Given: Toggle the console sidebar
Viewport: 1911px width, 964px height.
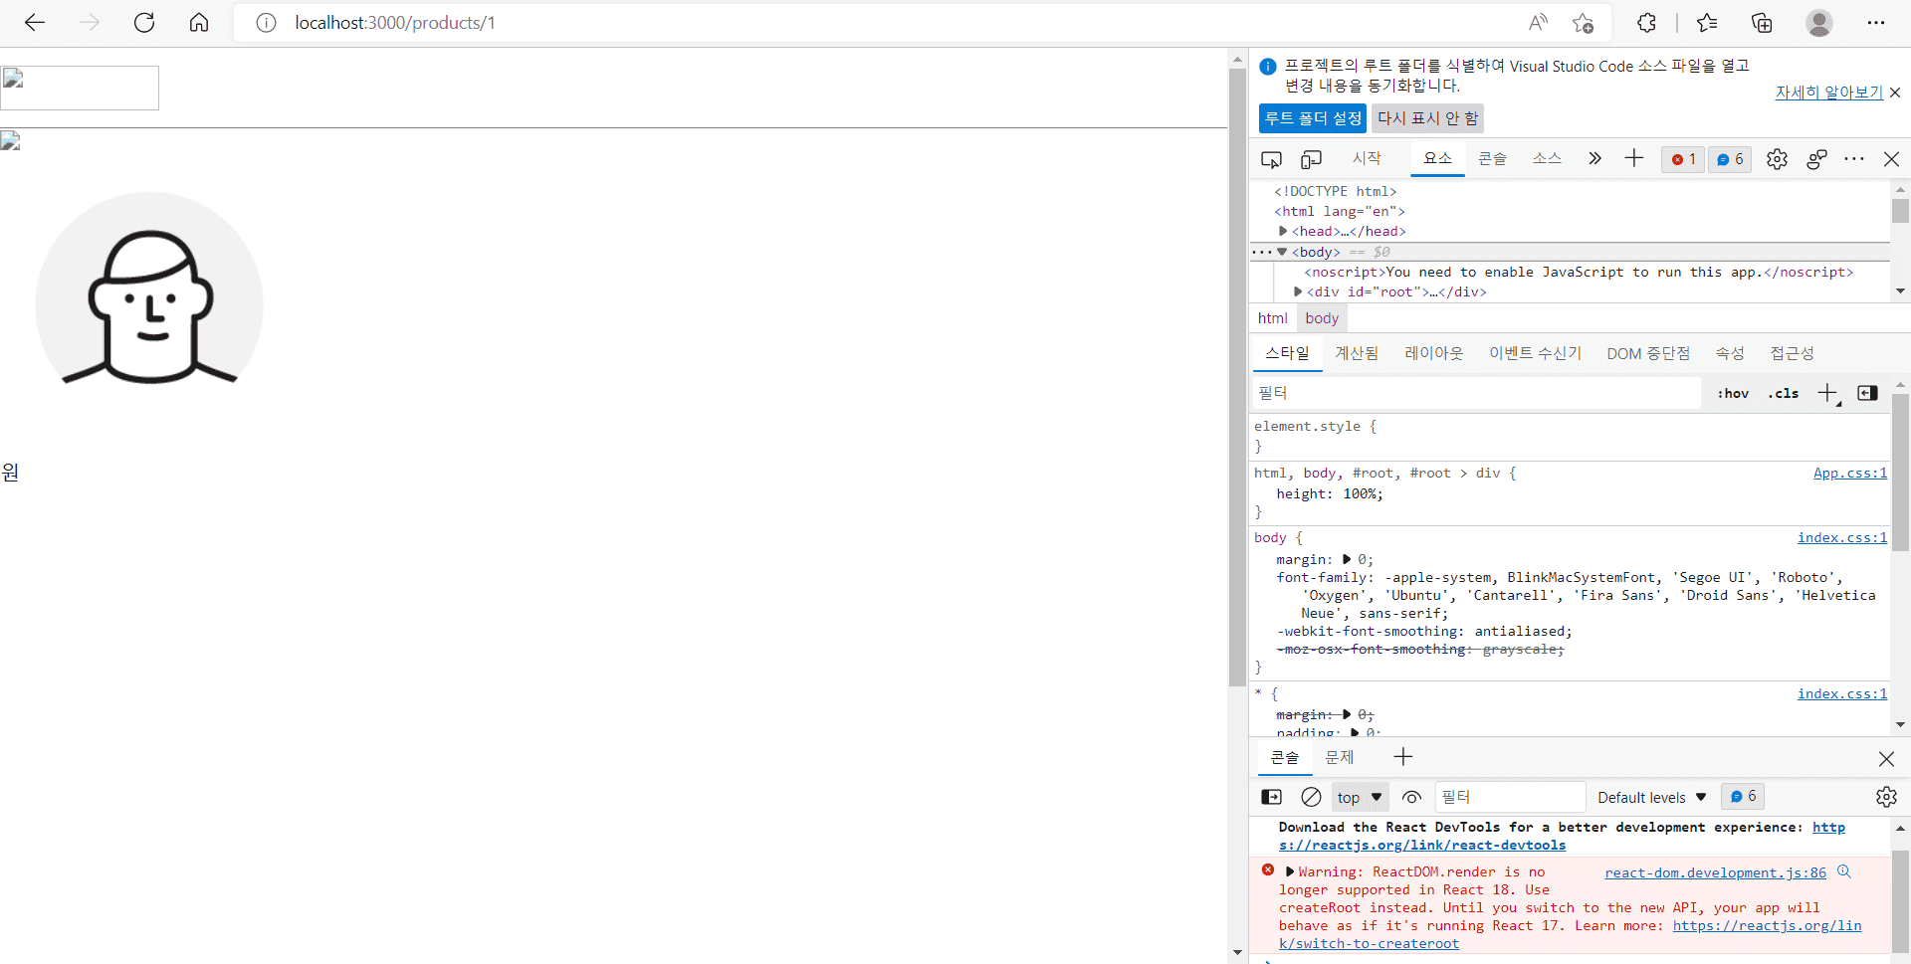Looking at the screenshot, I should (1272, 797).
